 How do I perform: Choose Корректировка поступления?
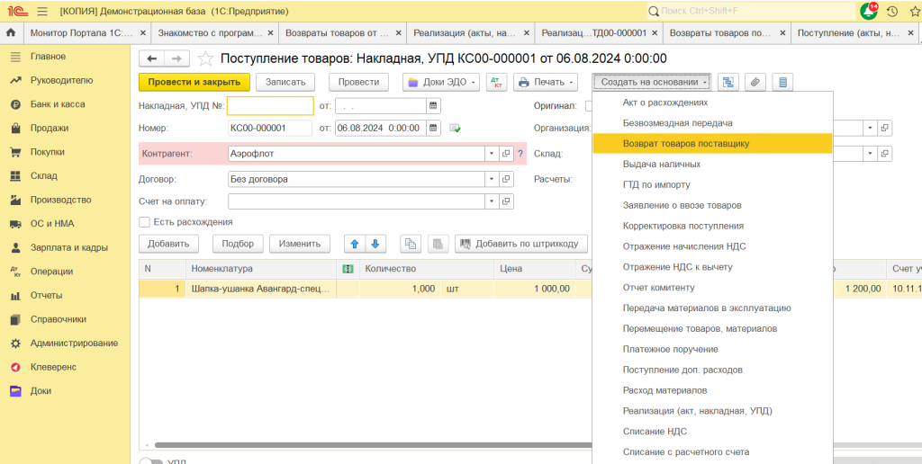coord(712,226)
